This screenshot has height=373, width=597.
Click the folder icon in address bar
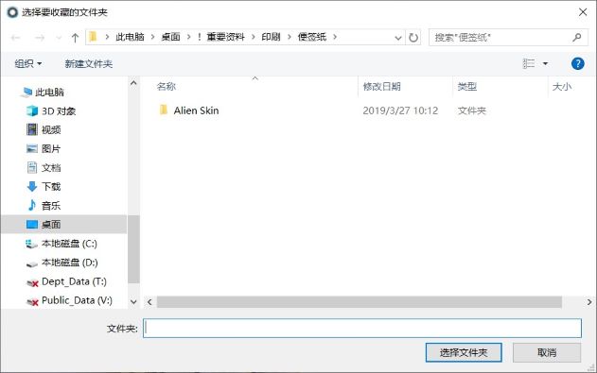point(94,37)
